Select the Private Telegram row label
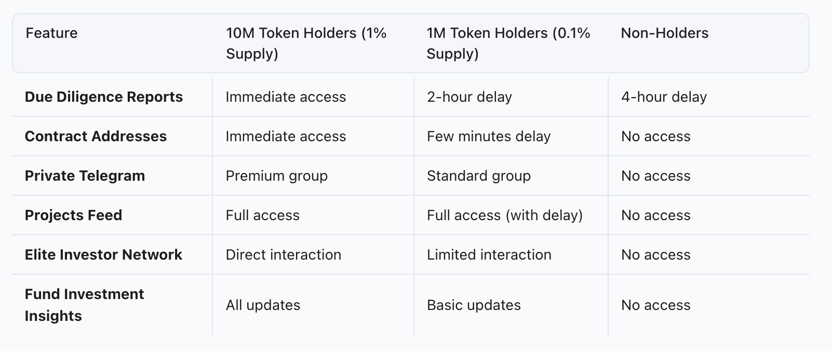832x351 pixels. (x=85, y=176)
